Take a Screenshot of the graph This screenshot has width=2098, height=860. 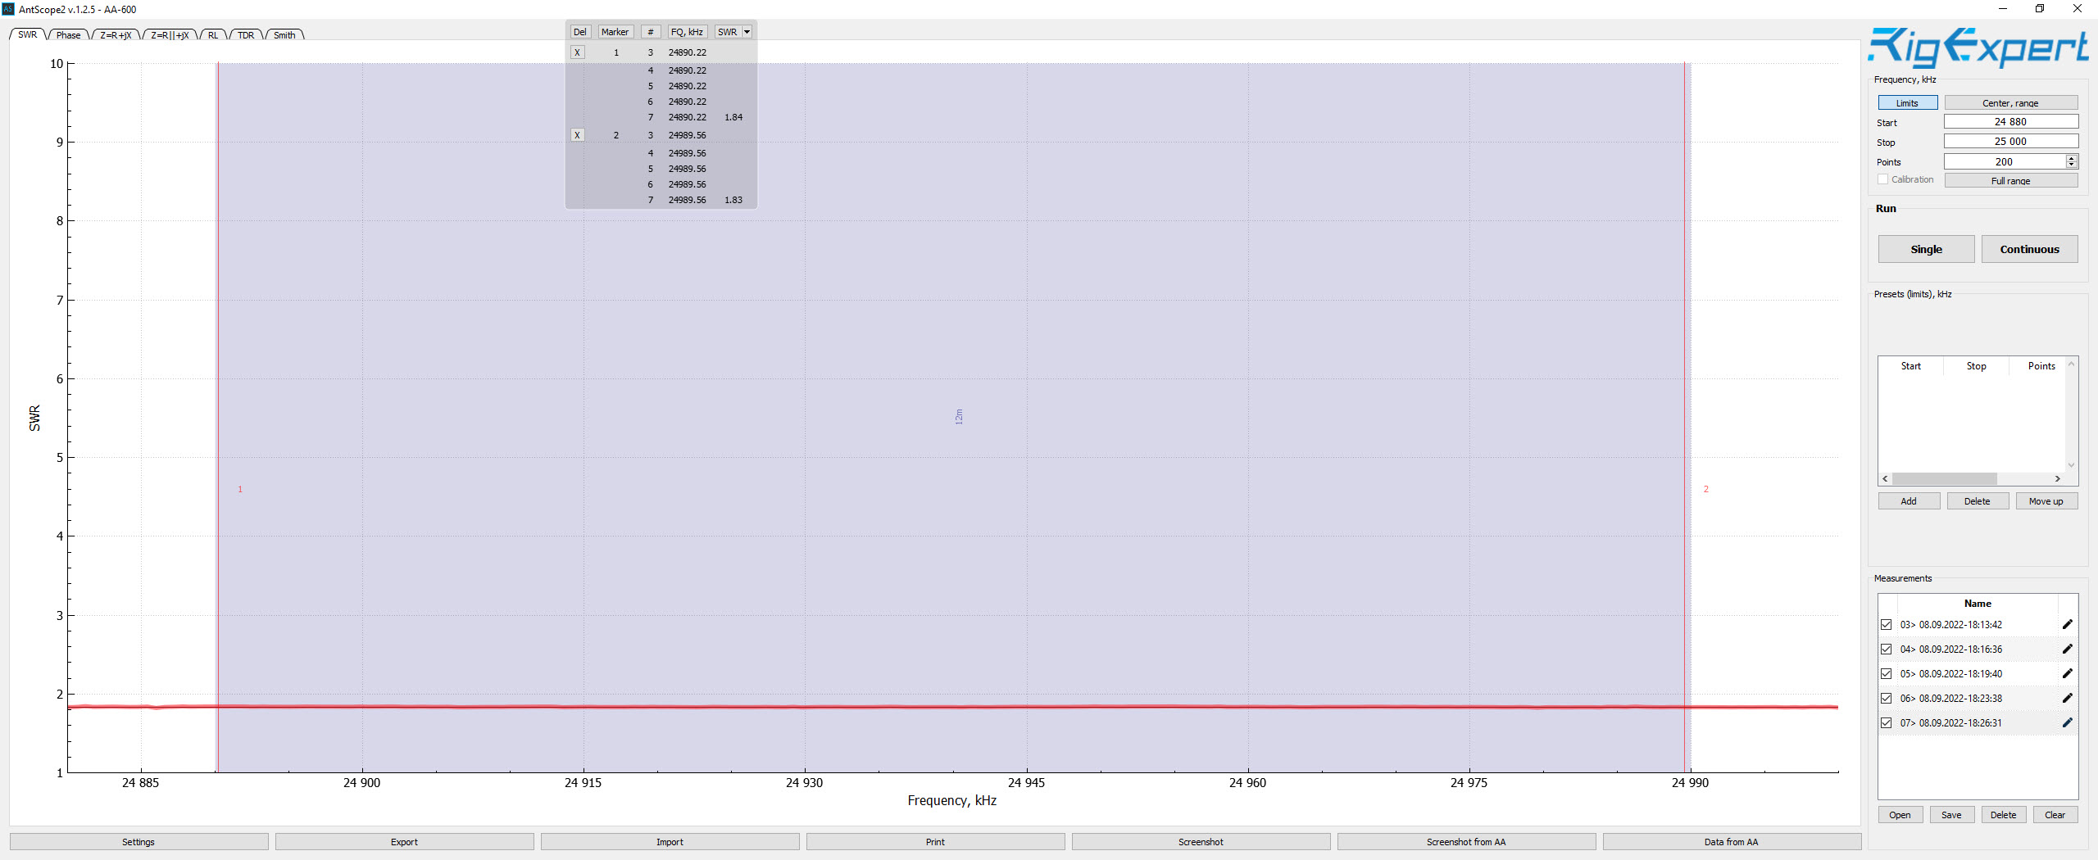(1201, 841)
